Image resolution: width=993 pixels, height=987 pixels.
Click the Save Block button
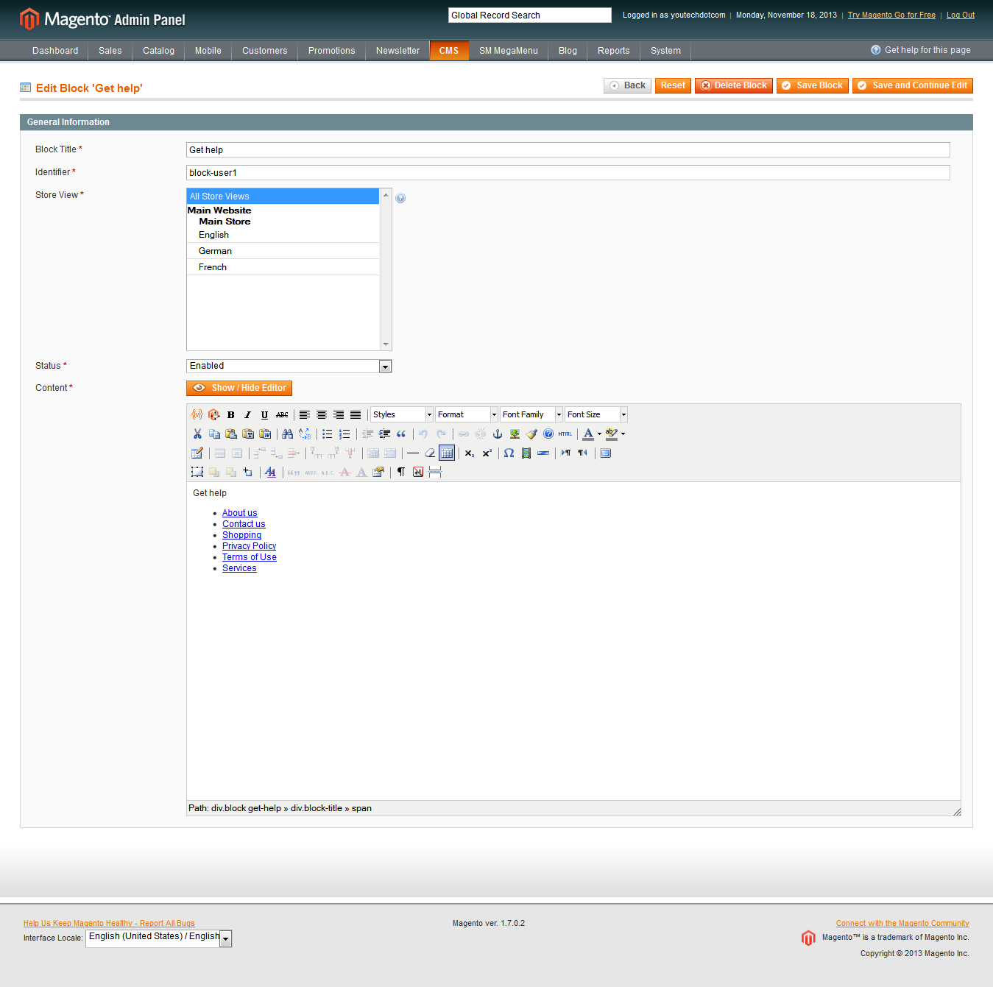[x=812, y=85]
